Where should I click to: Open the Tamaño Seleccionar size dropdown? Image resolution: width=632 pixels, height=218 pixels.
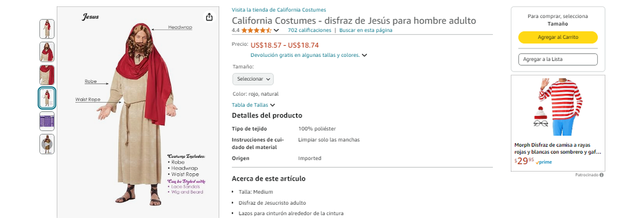[x=253, y=79]
